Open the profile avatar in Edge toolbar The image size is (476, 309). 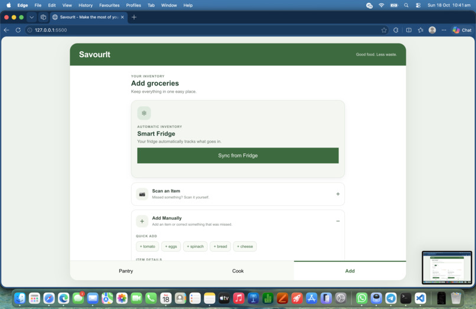pyautogui.click(x=432, y=30)
